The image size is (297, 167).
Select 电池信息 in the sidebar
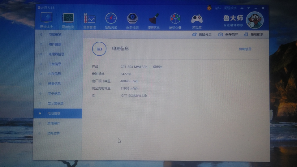[58, 113]
